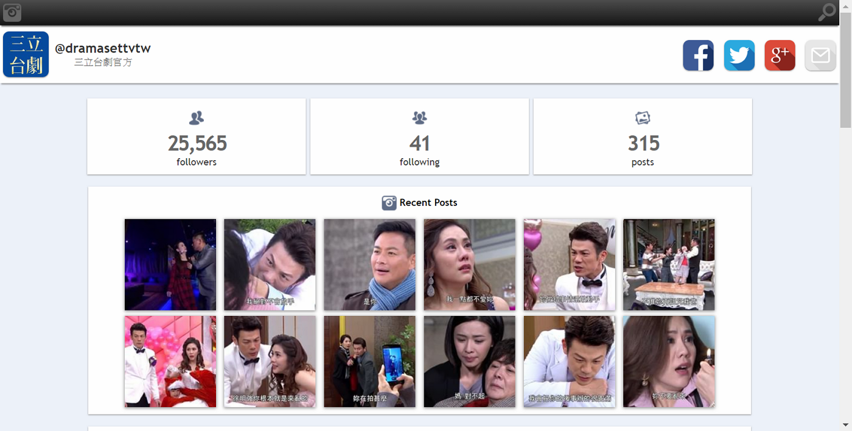
Task: Click the camera icon beside Recent Posts
Action: (x=389, y=203)
